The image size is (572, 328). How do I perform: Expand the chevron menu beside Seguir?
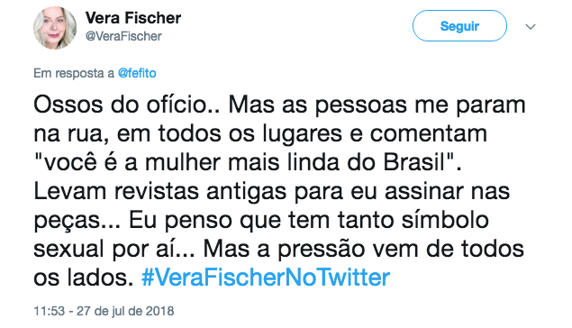tap(530, 27)
